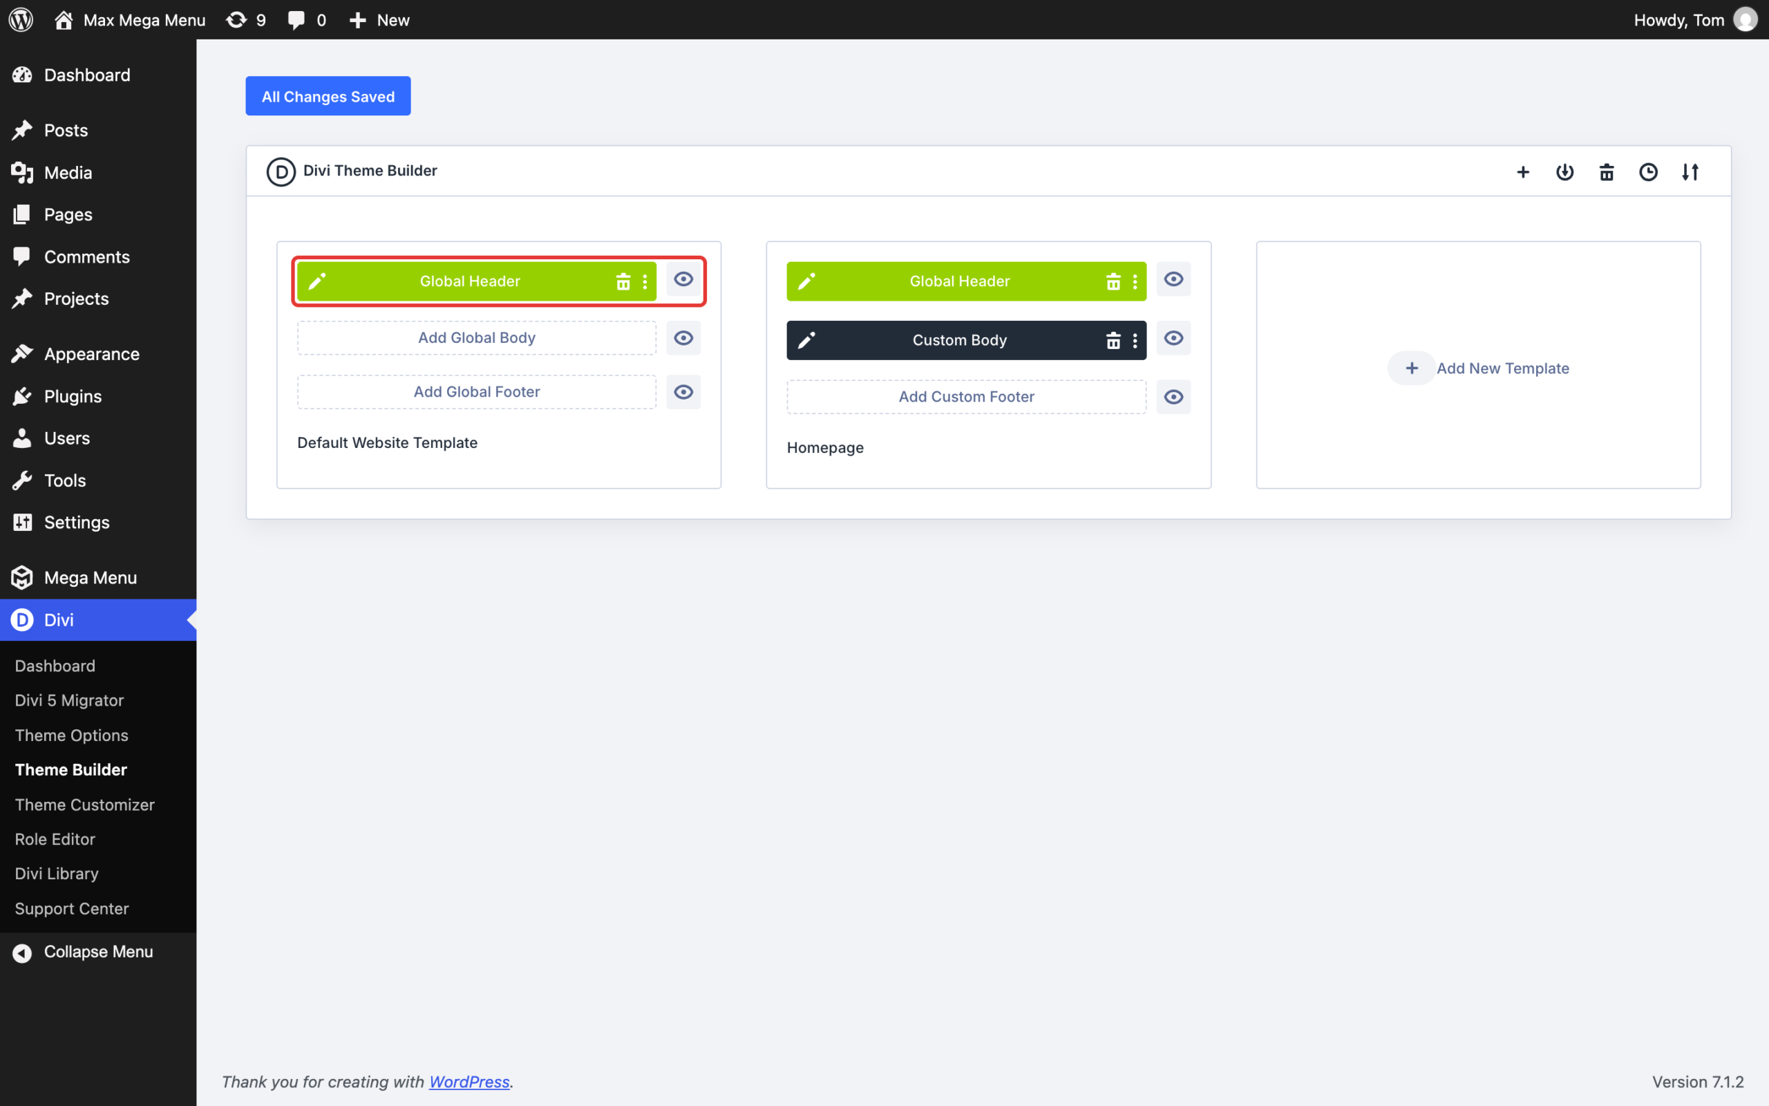
Task: Go to Theme Customizer in Divi submenu
Action: 85,805
